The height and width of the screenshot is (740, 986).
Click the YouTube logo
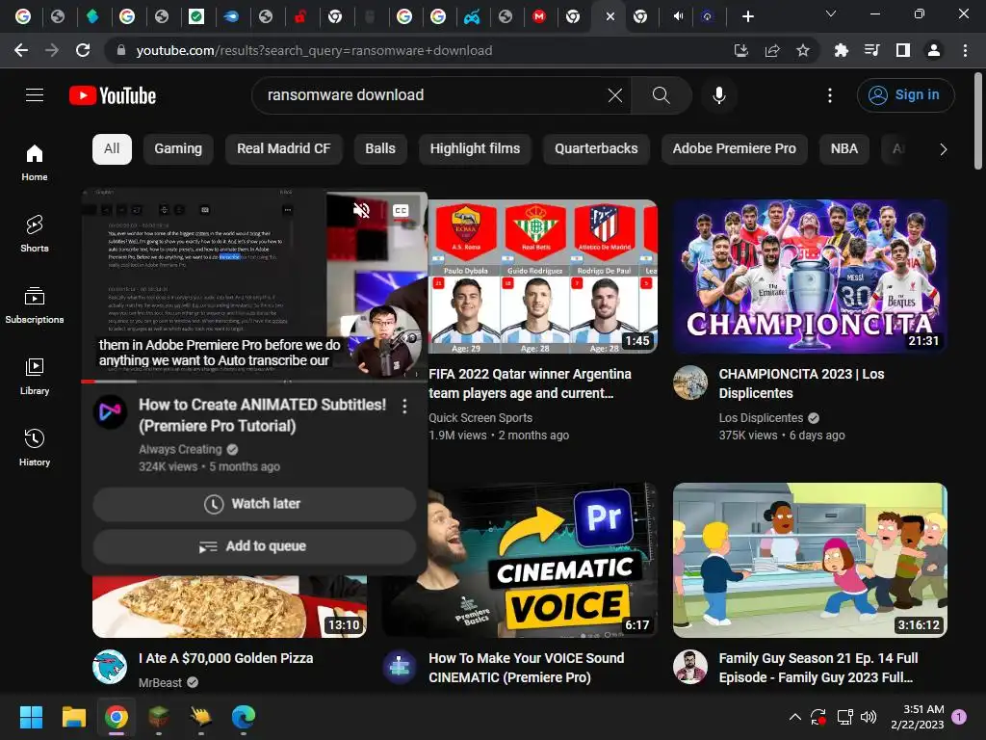pos(113,95)
